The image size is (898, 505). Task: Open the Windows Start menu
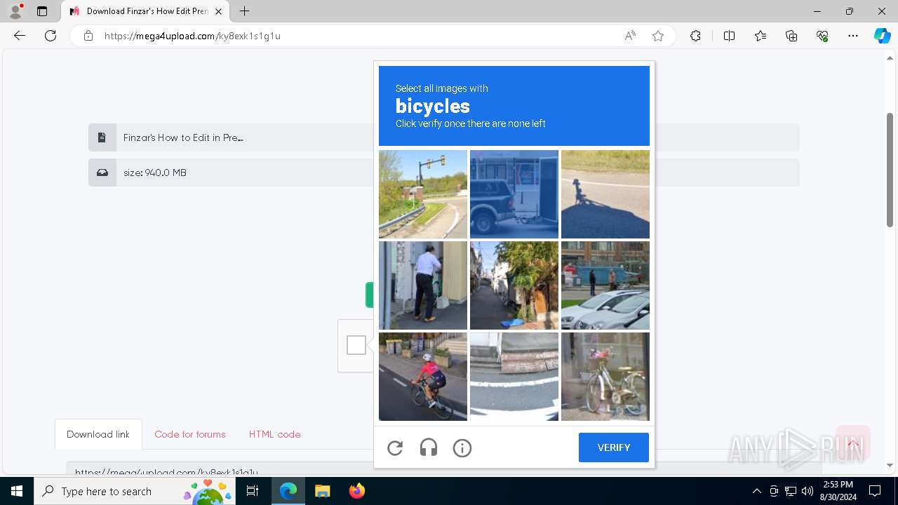point(17,491)
